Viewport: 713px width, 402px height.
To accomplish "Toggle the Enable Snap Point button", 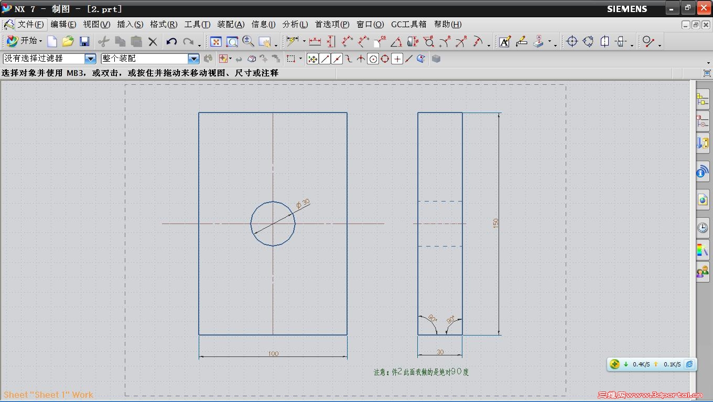I will 313,59.
